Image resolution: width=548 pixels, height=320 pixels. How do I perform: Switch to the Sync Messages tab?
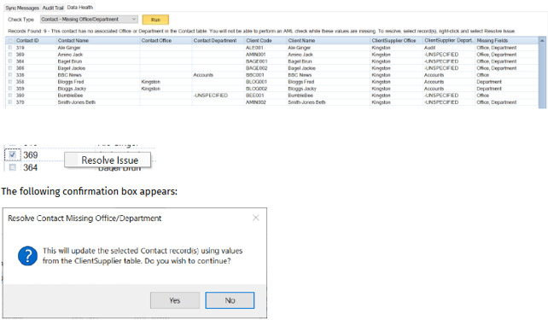click(22, 8)
